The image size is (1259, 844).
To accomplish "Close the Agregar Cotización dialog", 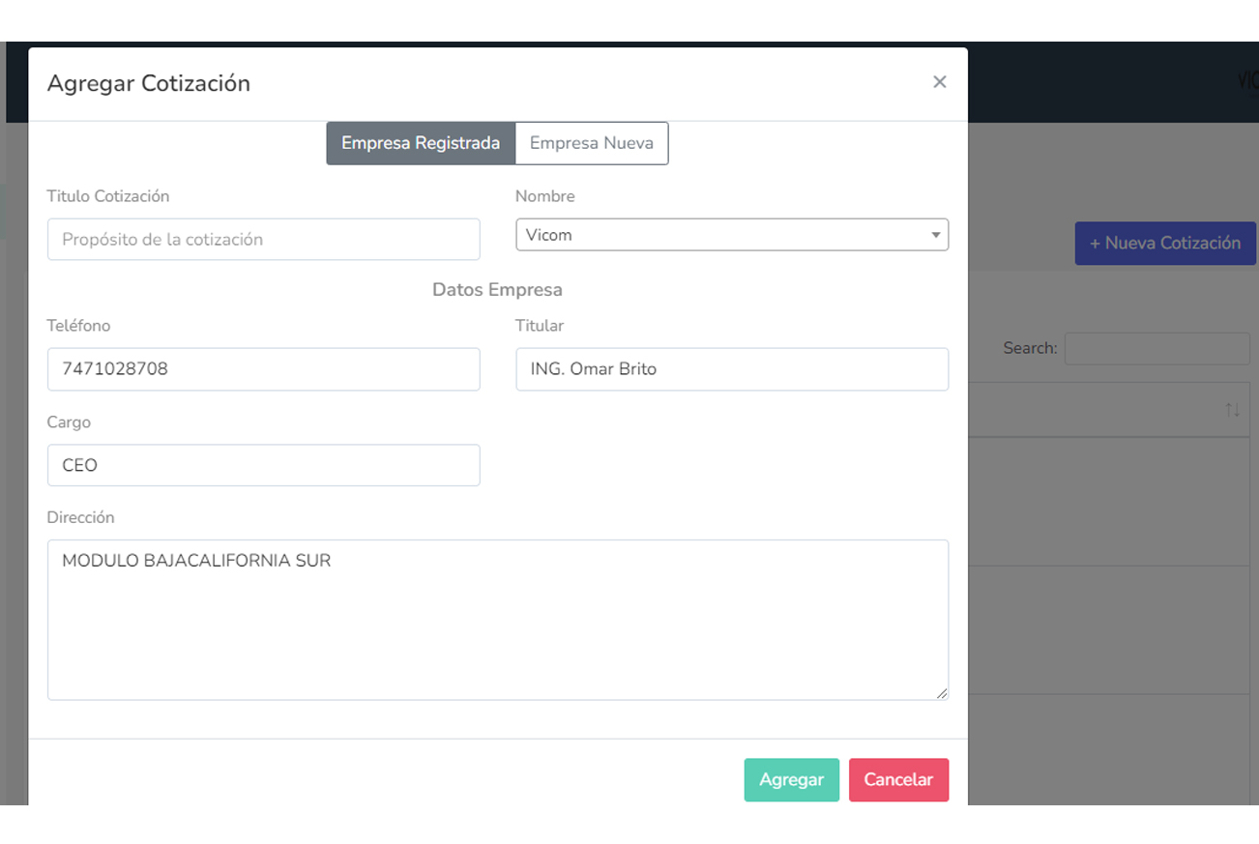I will point(939,82).
